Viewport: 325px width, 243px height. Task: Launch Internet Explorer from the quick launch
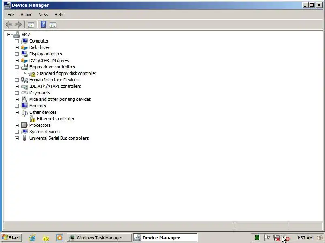coord(32,238)
